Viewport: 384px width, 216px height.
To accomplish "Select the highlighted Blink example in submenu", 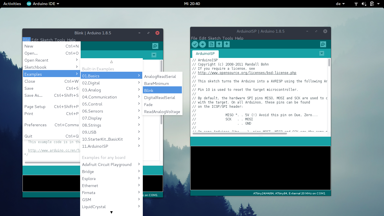I will pos(162,91).
